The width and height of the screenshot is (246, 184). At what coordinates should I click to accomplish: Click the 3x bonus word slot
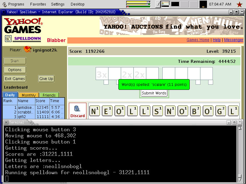pos(102,74)
